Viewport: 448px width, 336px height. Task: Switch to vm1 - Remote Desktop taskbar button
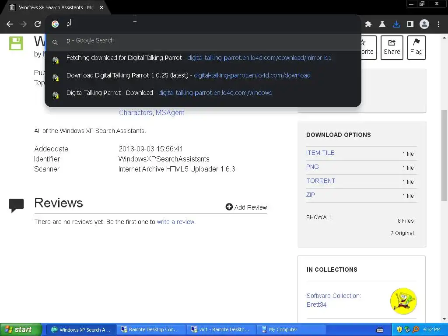[221, 330]
